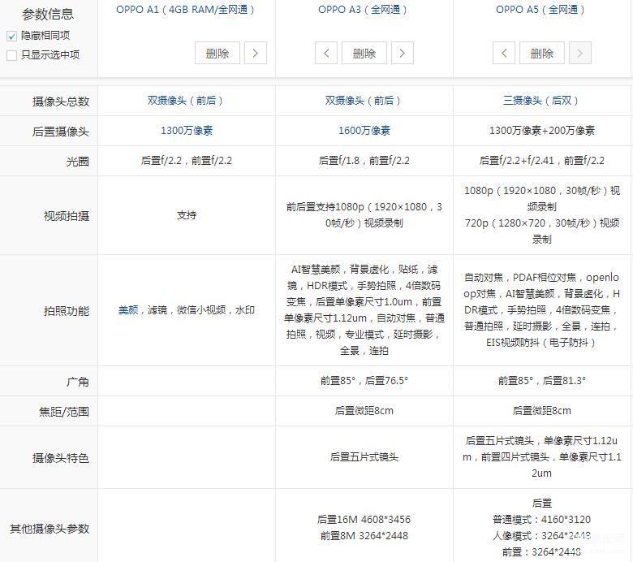Click the greyed right arrow under OPPO A5
The image size is (633, 562).
point(579,54)
